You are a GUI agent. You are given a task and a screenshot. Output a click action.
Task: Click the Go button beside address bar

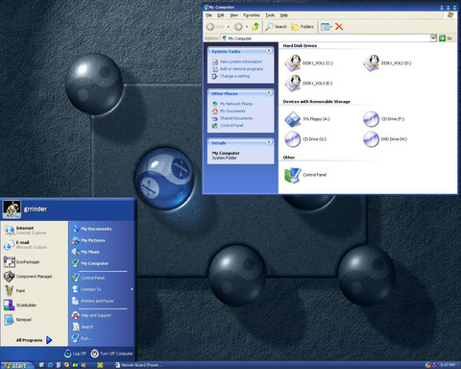tap(446, 38)
